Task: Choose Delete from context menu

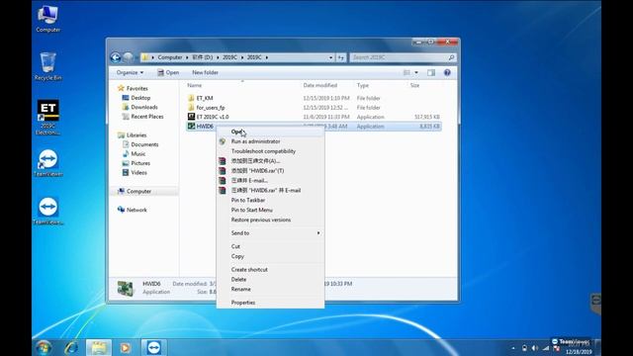Action: pos(270,279)
